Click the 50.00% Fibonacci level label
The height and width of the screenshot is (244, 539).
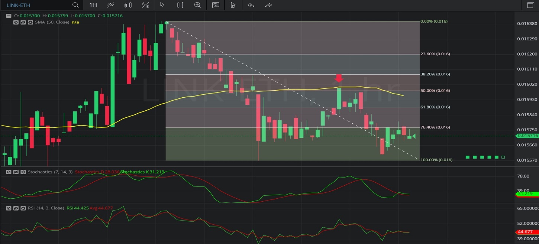pyautogui.click(x=435, y=91)
